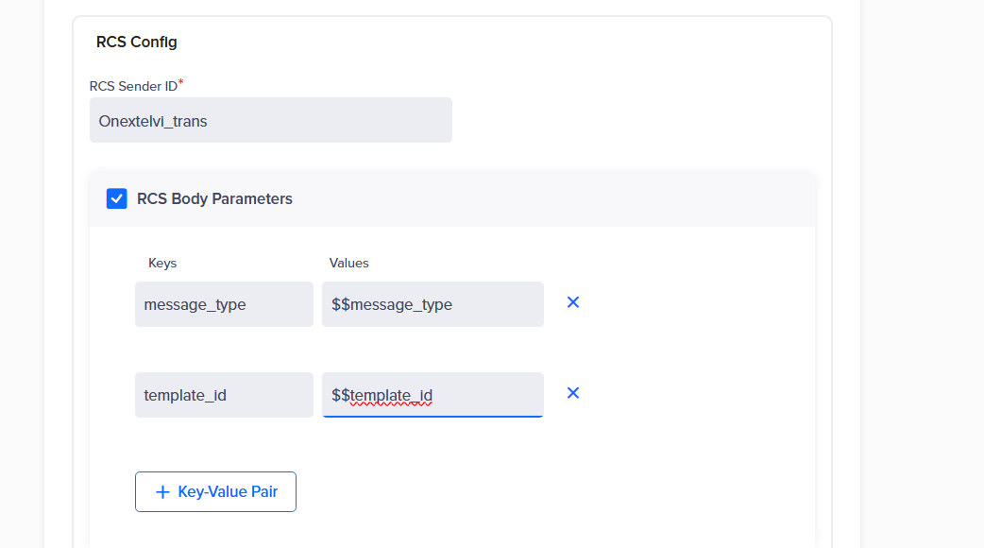Image resolution: width=984 pixels, height=548 pixels.
Task: Select the RCS Config heading text
Action: pos(137,43)
